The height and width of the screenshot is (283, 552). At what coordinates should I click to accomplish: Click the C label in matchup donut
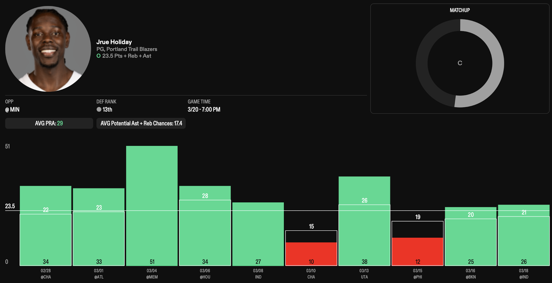460,63
